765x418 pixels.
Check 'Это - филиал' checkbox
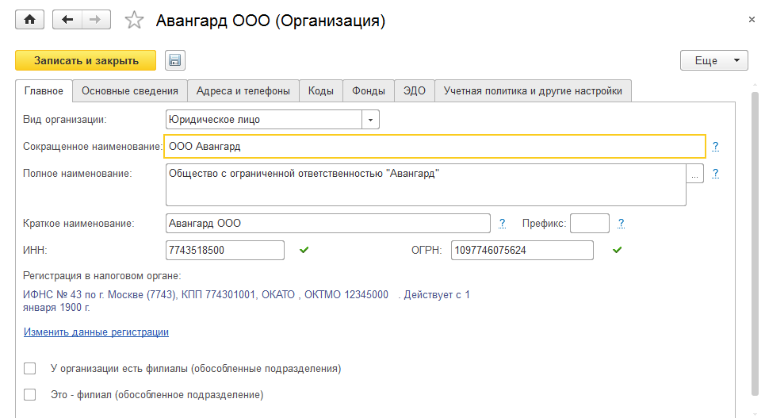[30, 393]
